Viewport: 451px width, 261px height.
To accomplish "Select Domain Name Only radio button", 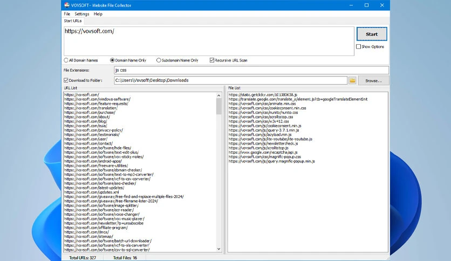I will point(112,60).
